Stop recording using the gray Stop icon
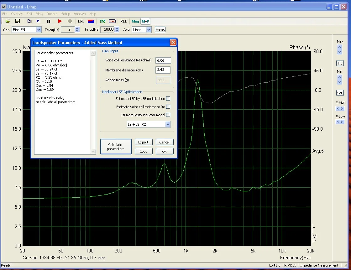 pyautogui.click(x=70, y=21)
